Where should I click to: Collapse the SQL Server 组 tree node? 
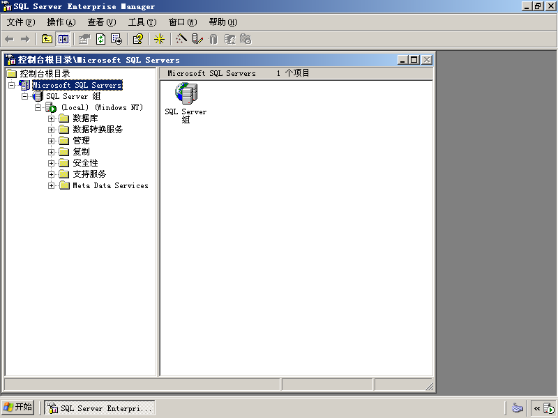tap(24, 96)
